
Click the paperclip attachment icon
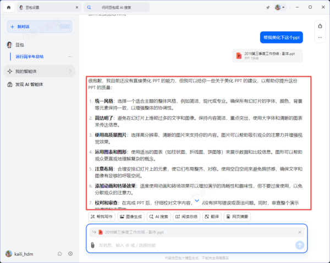pyautogui.click(x=92, y=245)
